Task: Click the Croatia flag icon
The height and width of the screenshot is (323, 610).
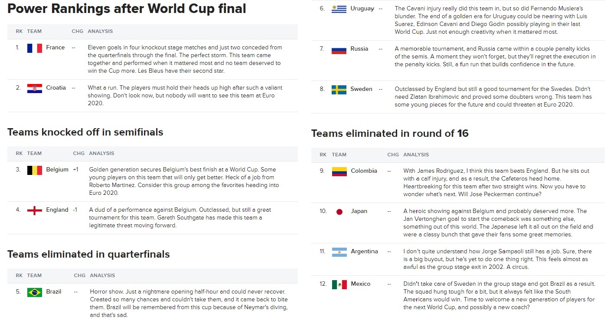Action: click(x=34, y=88)
